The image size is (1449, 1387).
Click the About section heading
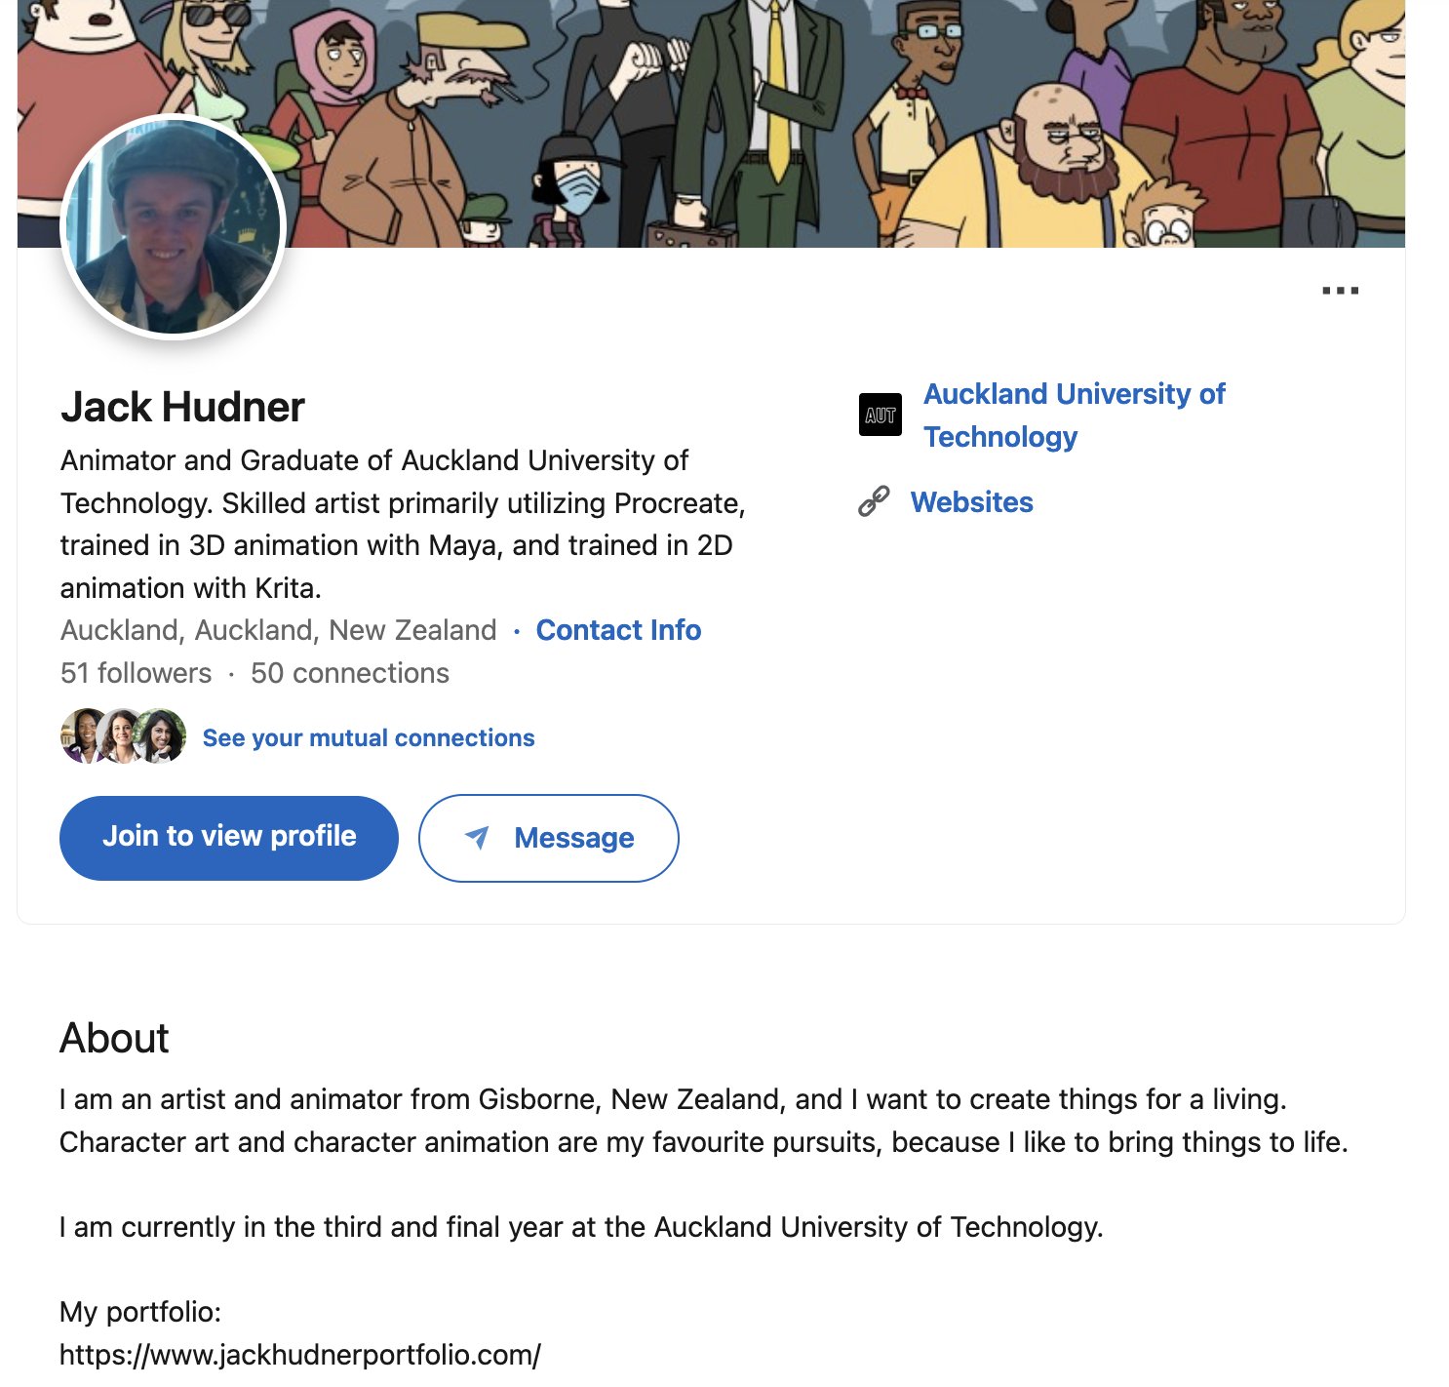click(x=114, y=1038)
